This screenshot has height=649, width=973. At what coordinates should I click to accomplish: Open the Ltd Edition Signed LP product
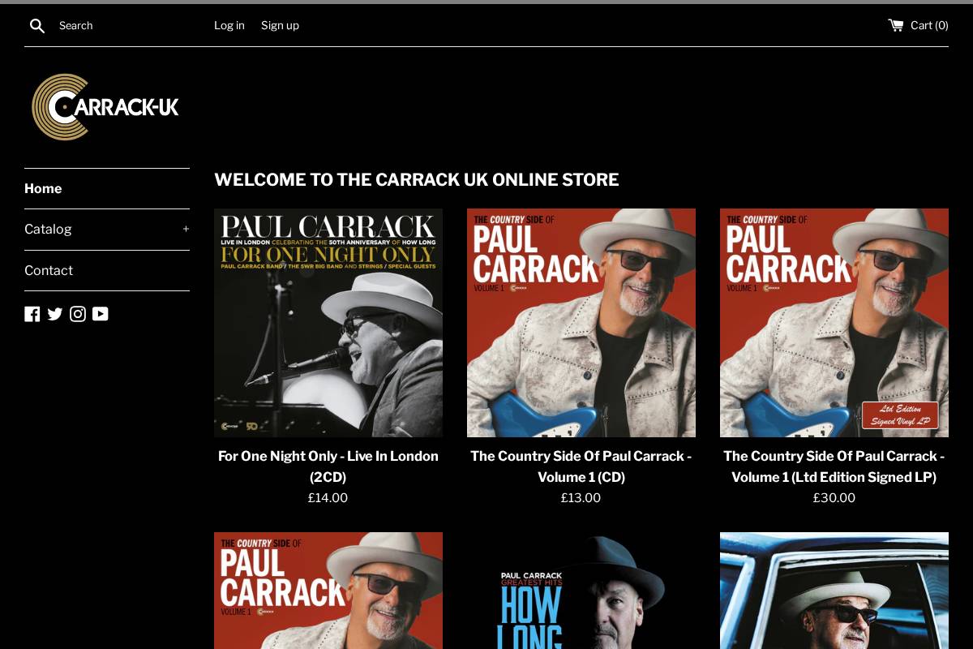click(x=834, y=466)
